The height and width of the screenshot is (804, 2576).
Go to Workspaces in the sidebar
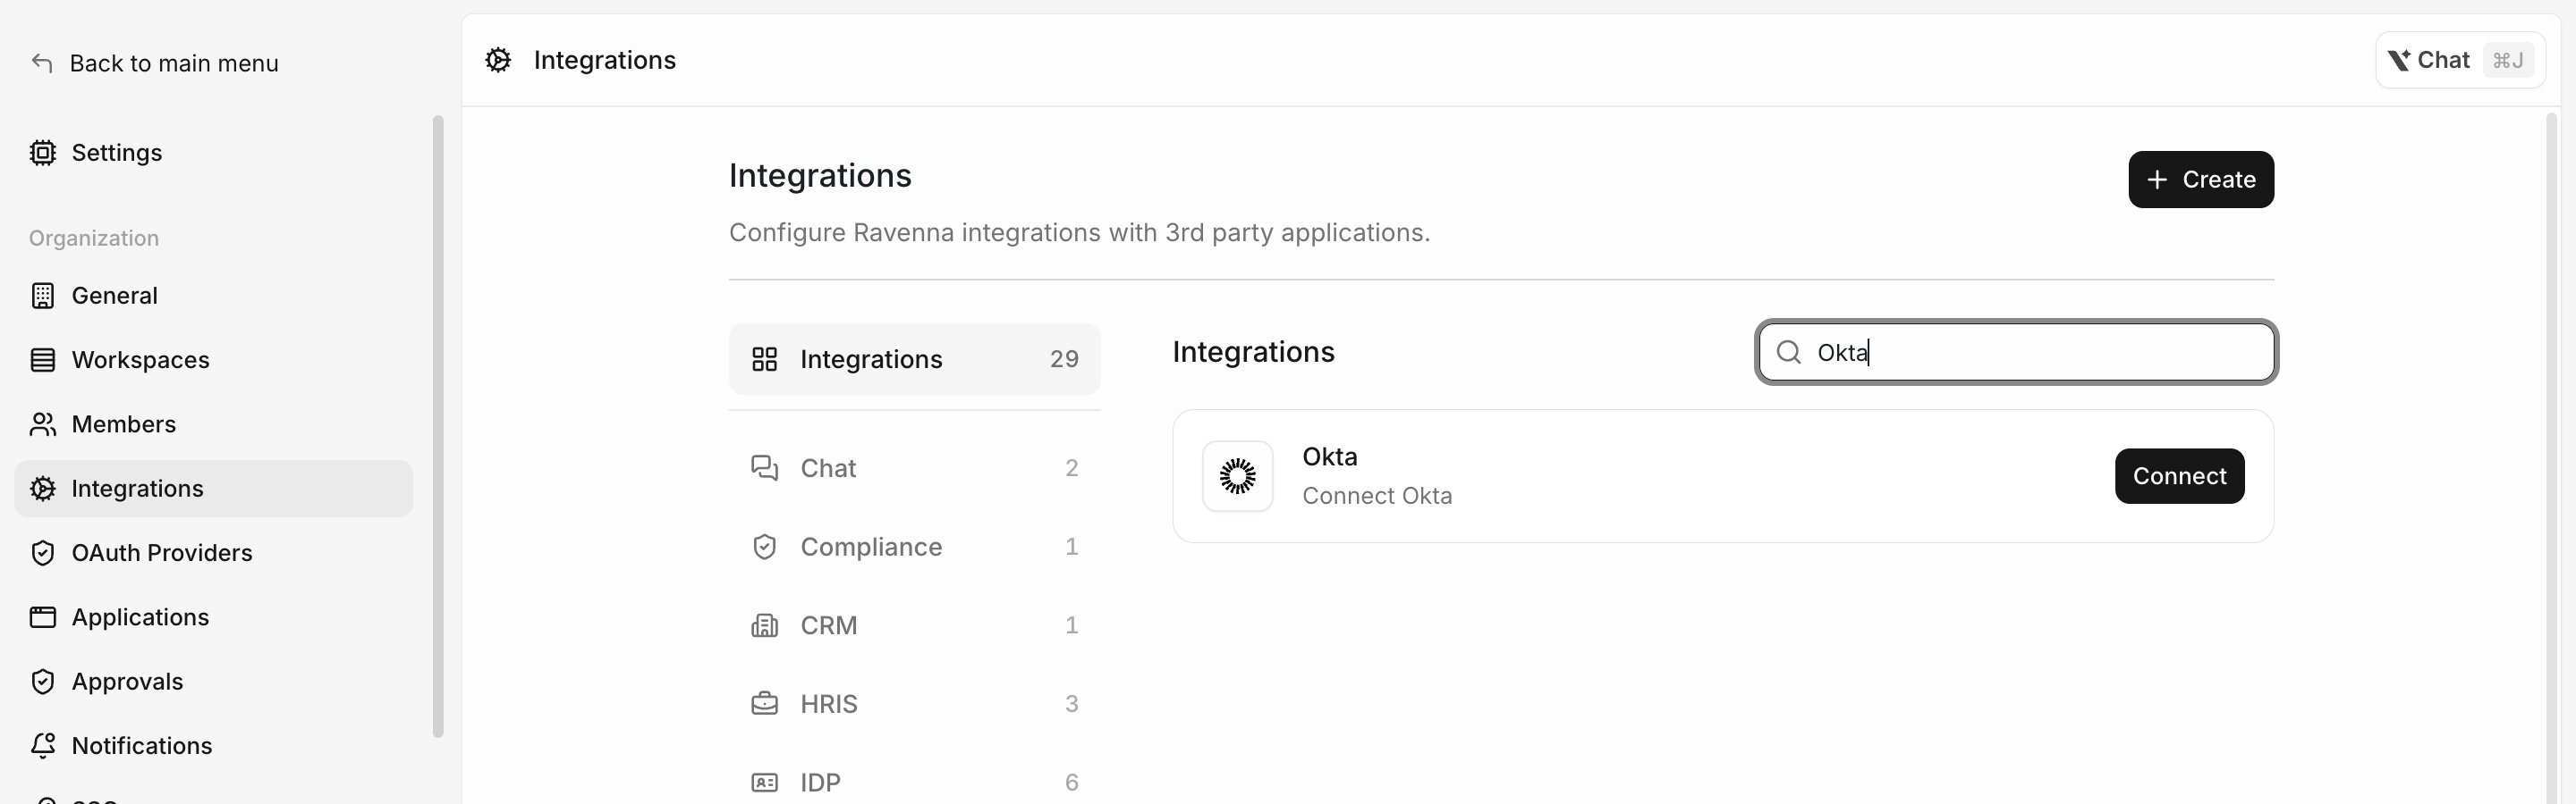(213, 359)
